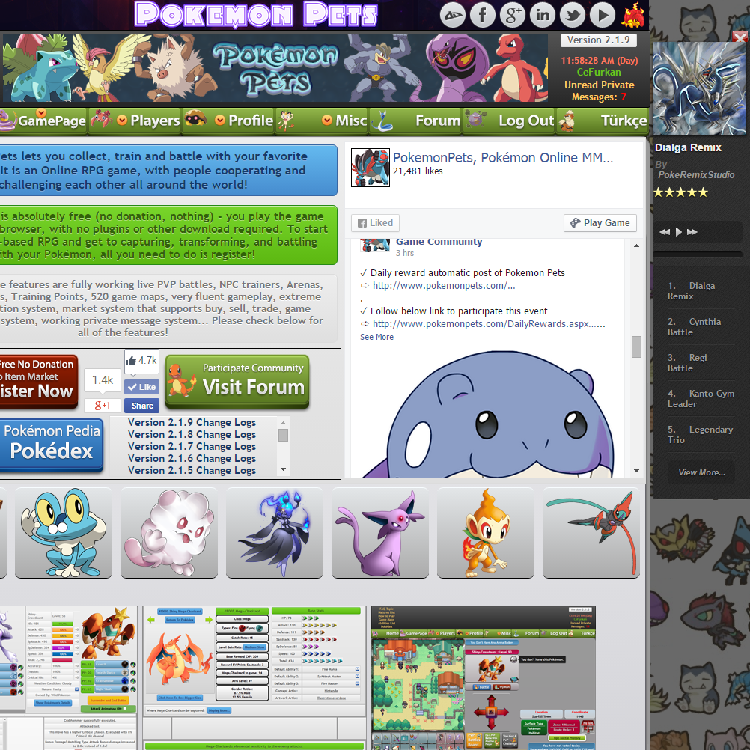This screenshot has width=750, height=750.
Task: Go to the Forum menu item
Action: coord(416,121)
